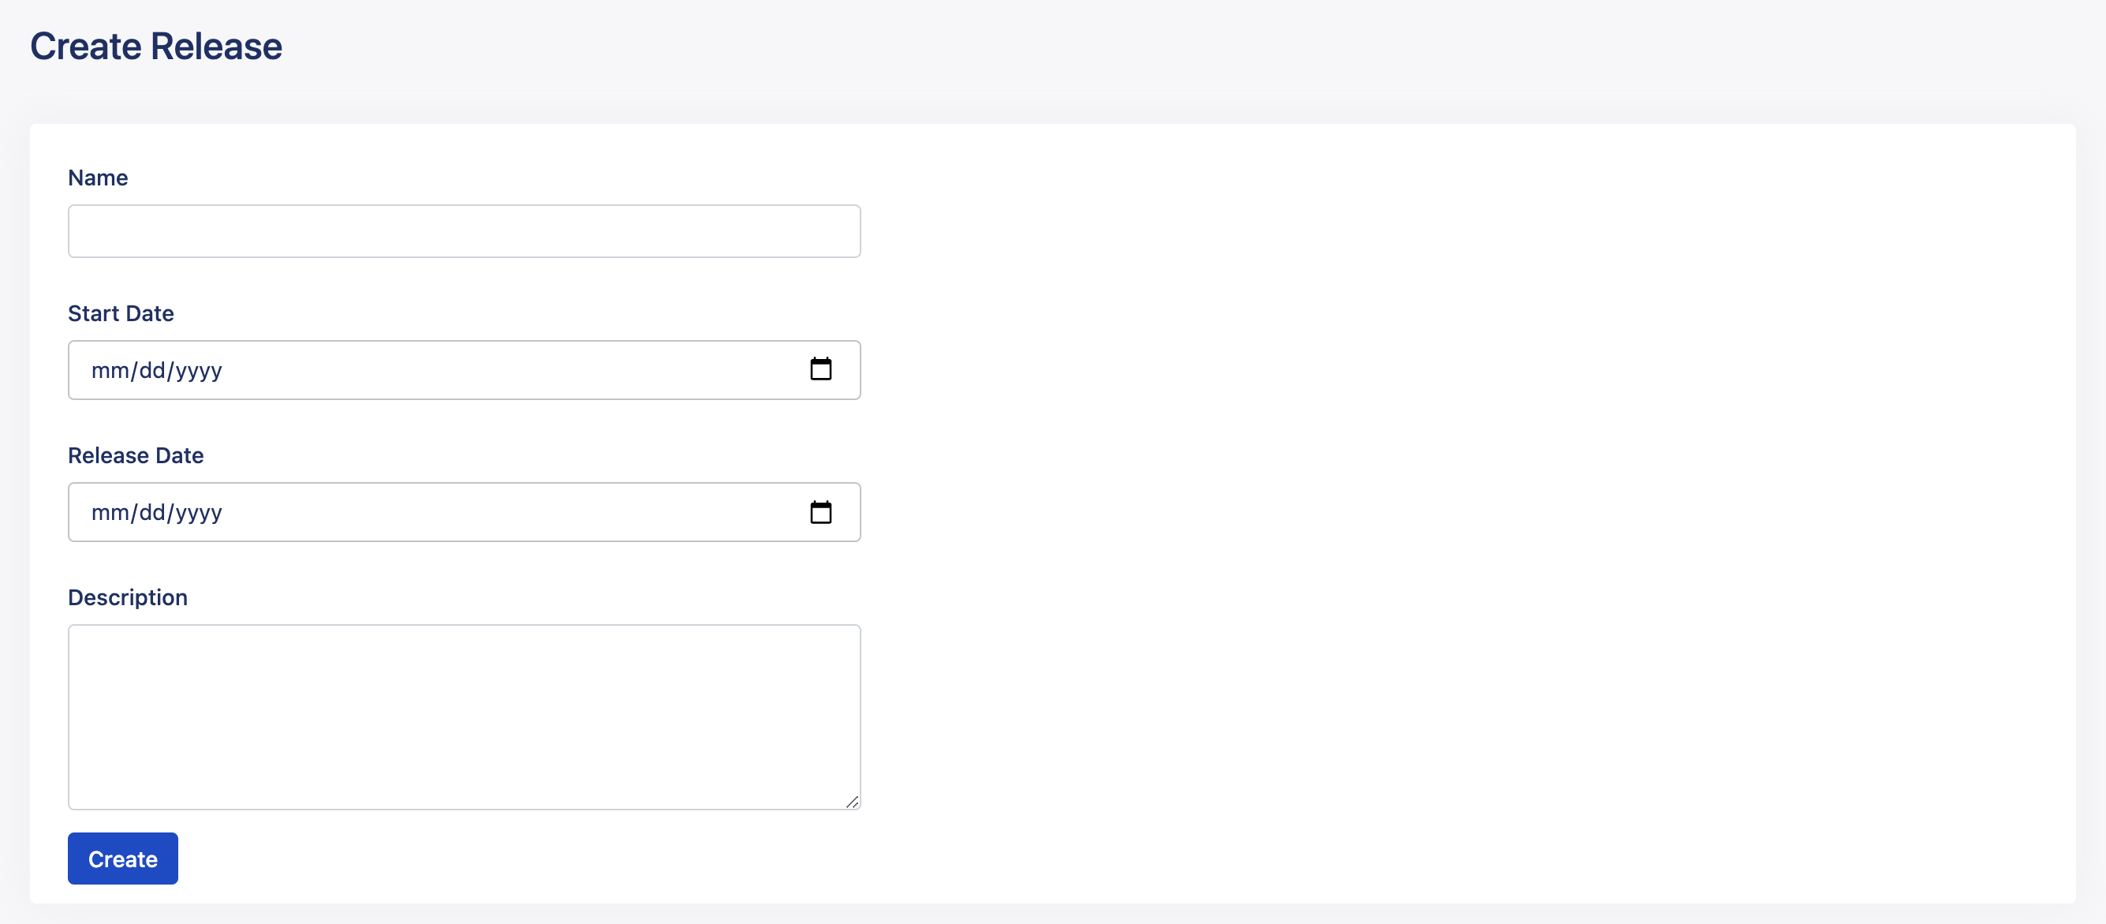Viewport: 2106px width, 924px height.
Task: Click the Description label
Action: pyautogui.click(x=128, y=597)
